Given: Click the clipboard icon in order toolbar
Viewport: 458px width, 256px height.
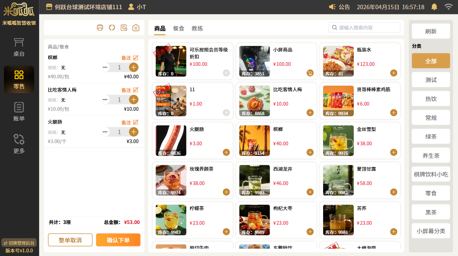Looking at the screenshot, I should [136, 28].
